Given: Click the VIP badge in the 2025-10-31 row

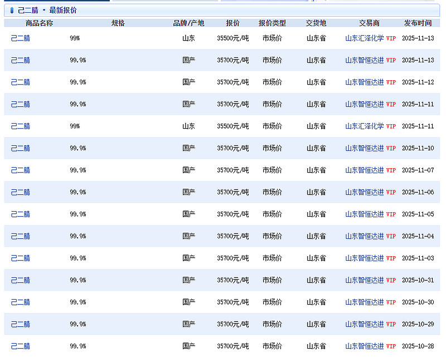Looking at the screenshot, I should (x=391, y=280).
